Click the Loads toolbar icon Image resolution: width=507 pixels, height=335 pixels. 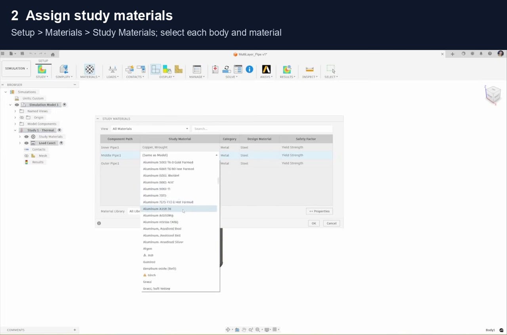point(112,69)
